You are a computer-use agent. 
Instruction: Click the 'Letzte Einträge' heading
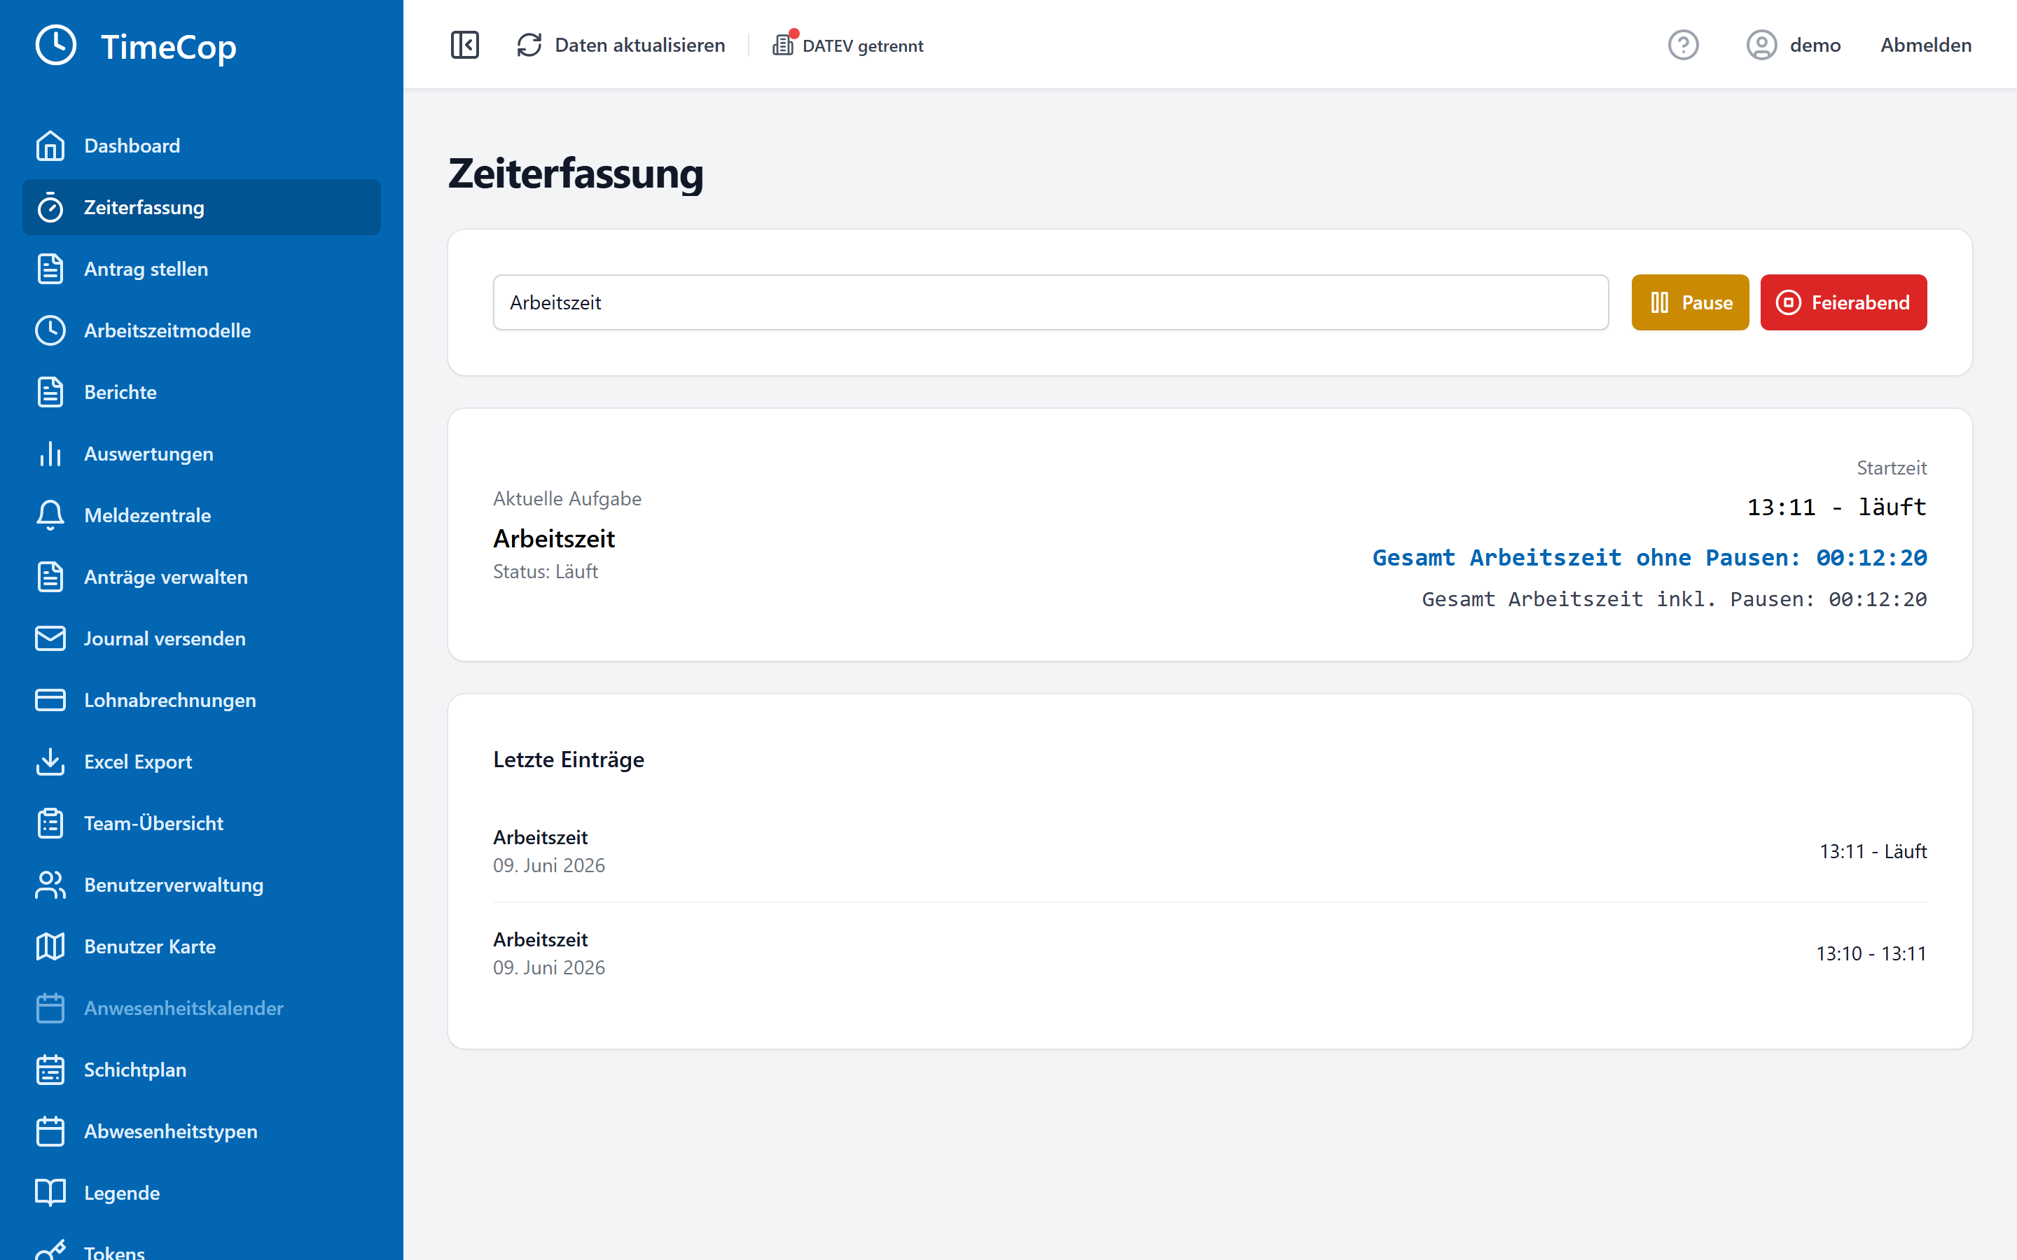(x=569, y=760)
